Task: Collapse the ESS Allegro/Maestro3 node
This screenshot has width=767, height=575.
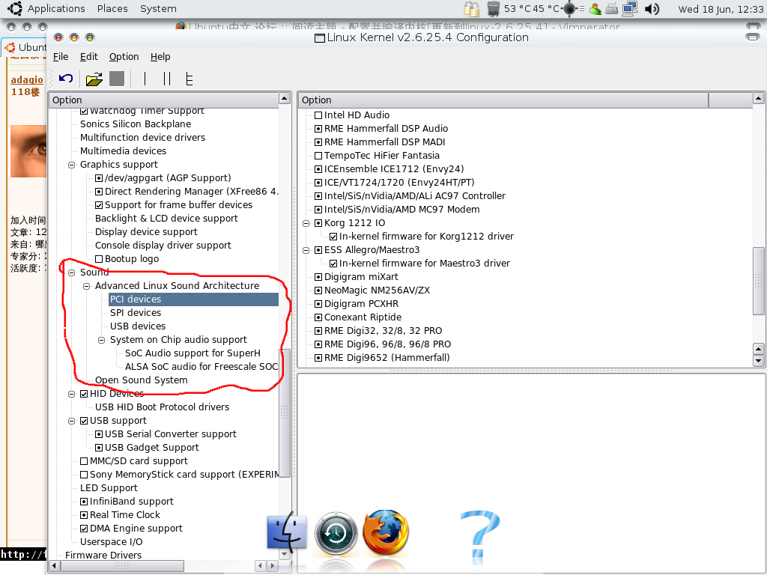Action: [x=306, y=250]
